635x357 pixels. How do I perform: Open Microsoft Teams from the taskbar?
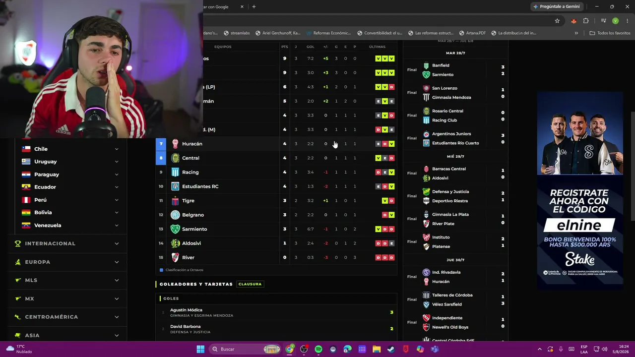click(435, 349)
